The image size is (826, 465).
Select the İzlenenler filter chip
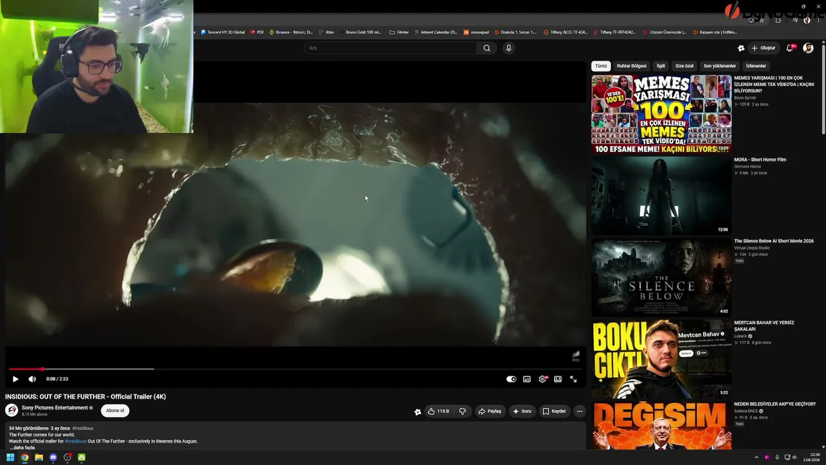point(756,66)
